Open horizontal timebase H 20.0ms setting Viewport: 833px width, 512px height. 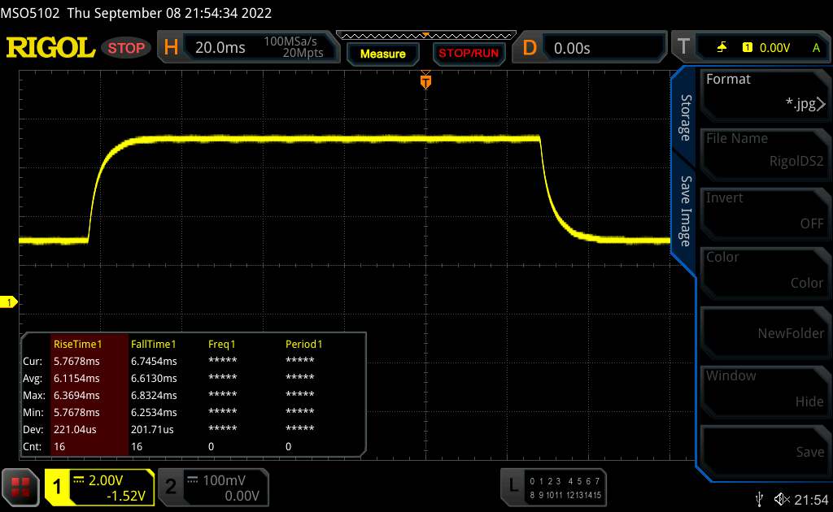[x=248, y=47]
